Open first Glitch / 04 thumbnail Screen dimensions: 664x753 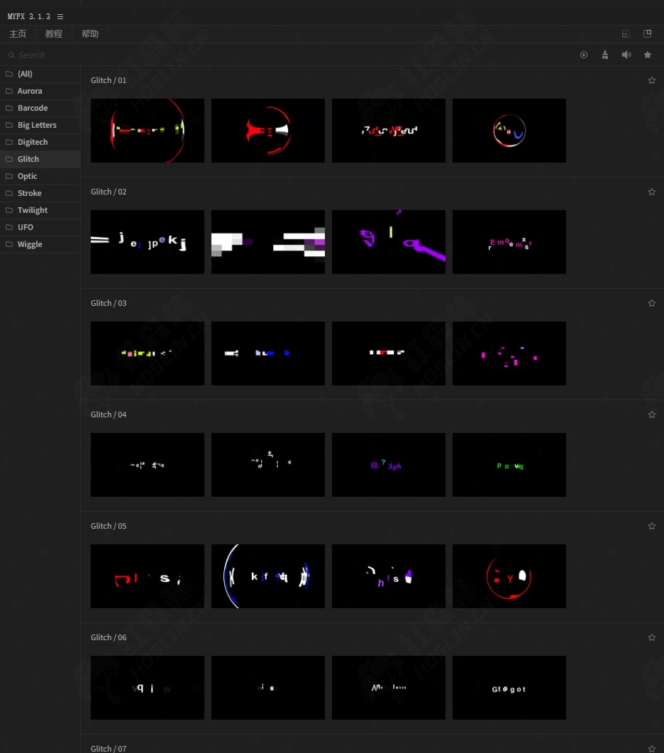(148, 465)
